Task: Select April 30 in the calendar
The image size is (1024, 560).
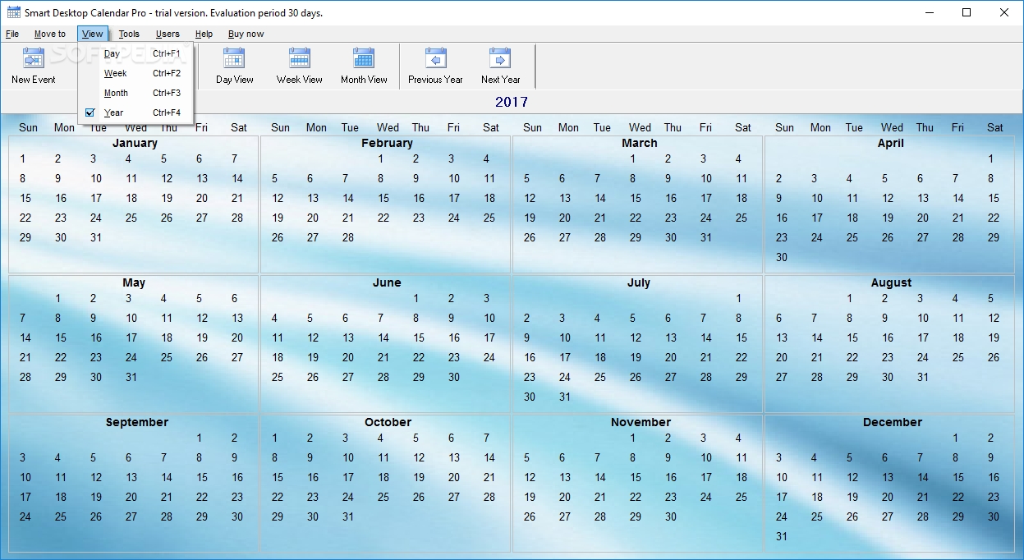Action: (x=782, y=257)
